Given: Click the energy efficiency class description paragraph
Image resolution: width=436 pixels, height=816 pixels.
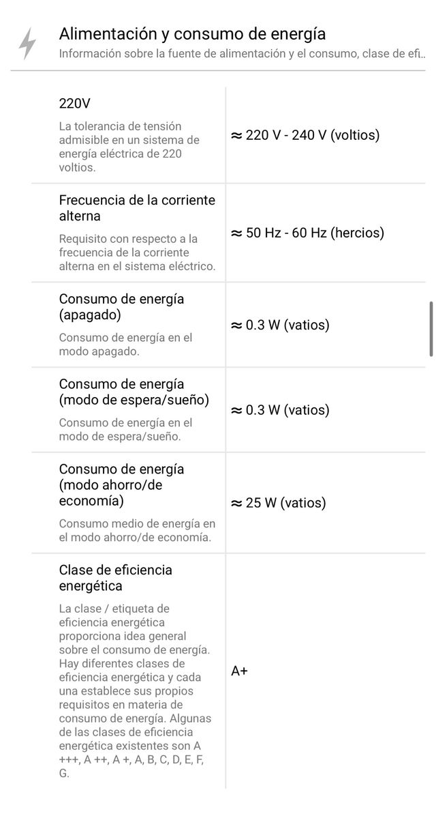Looking at the screenshot, I should pyautogui.click(x=135, y=690).
